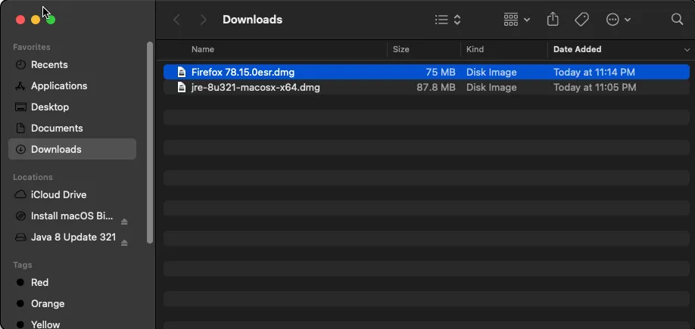Click the green full-screen button
The image size is (695, 329).
51,20
